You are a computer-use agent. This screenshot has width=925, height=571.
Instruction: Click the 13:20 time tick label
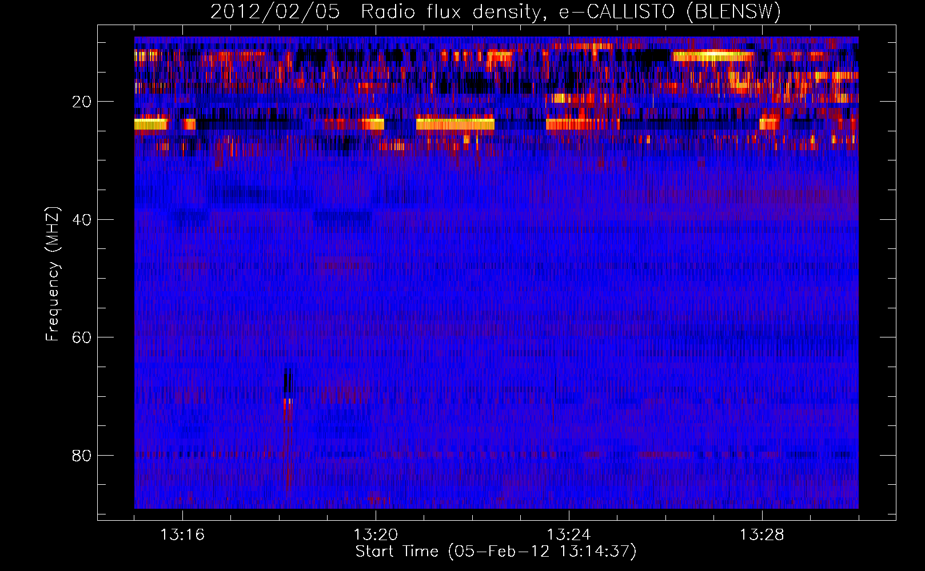(376, 534)
